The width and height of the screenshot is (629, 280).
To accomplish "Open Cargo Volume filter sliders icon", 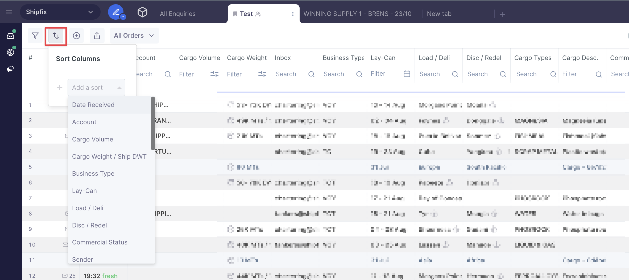I will point(214,74).
